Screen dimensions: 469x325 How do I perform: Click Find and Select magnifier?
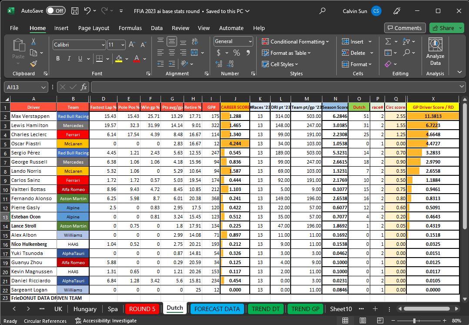(x=406, y=53)
